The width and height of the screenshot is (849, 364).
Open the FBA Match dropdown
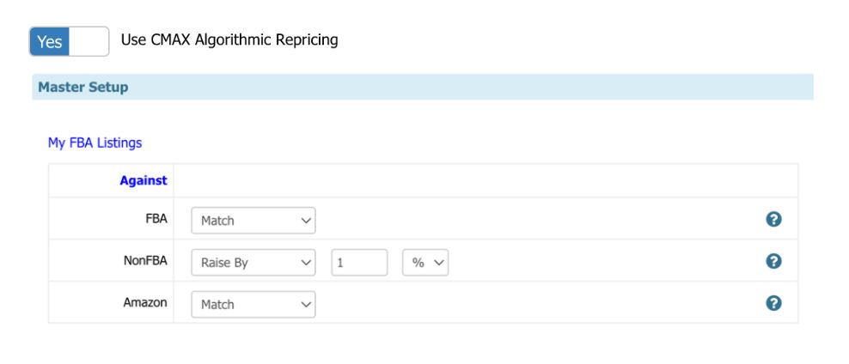click(x=253, y=221)
